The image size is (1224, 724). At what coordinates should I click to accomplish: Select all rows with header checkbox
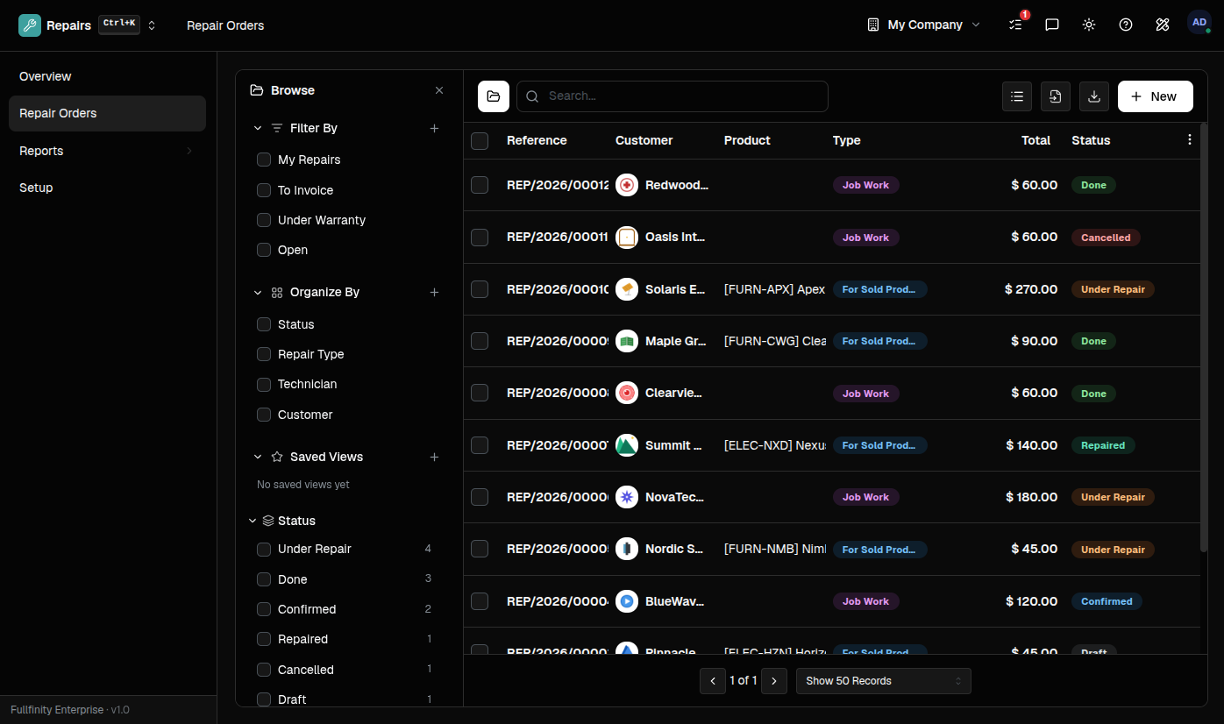(480, 141)
